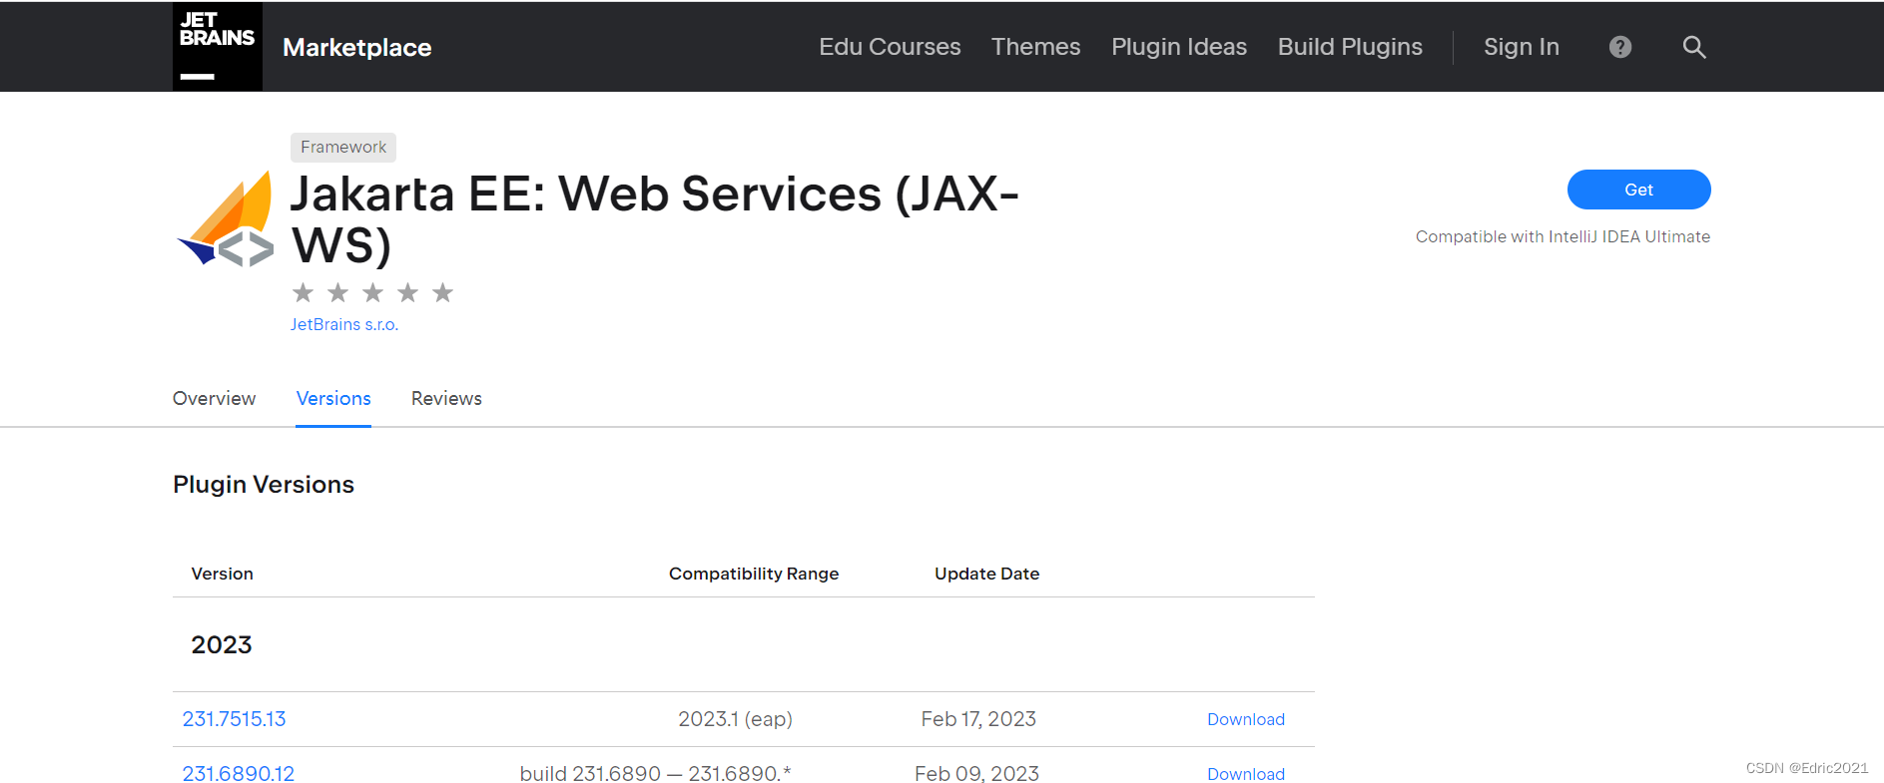1884x783 pixels.
Task: Switch to the Reviews tab
Action: 446,398
